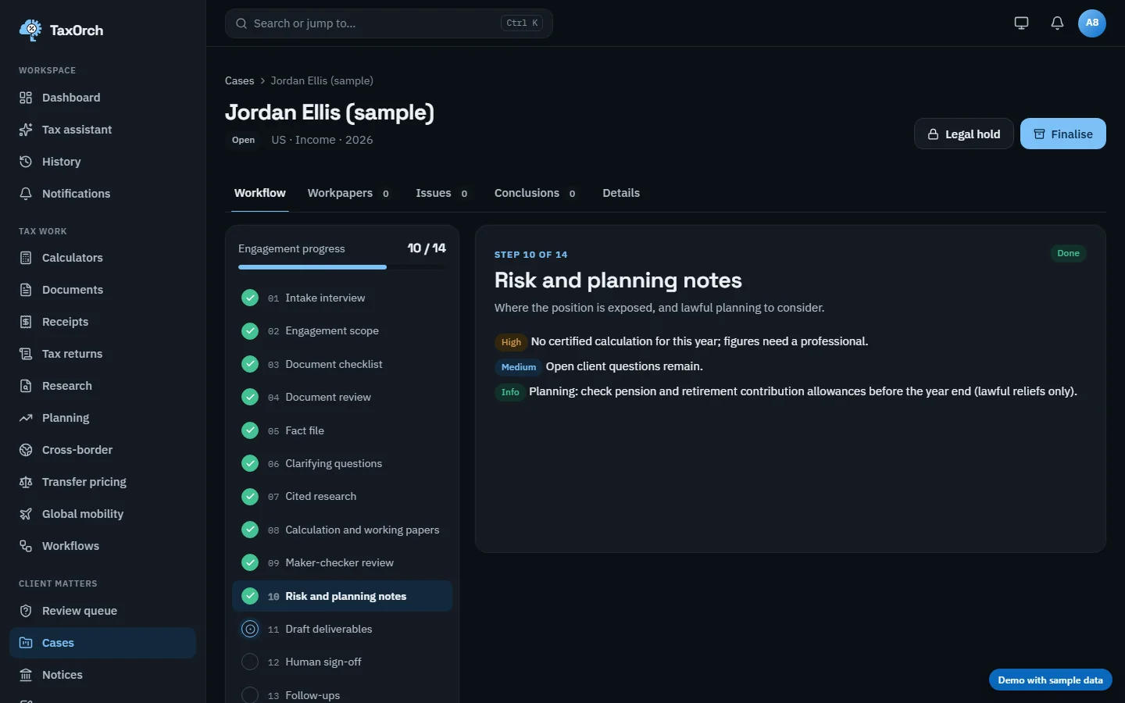The image size is (1125, 703).
Task: Click the Tax returns icon
Action: coord(26,354)
